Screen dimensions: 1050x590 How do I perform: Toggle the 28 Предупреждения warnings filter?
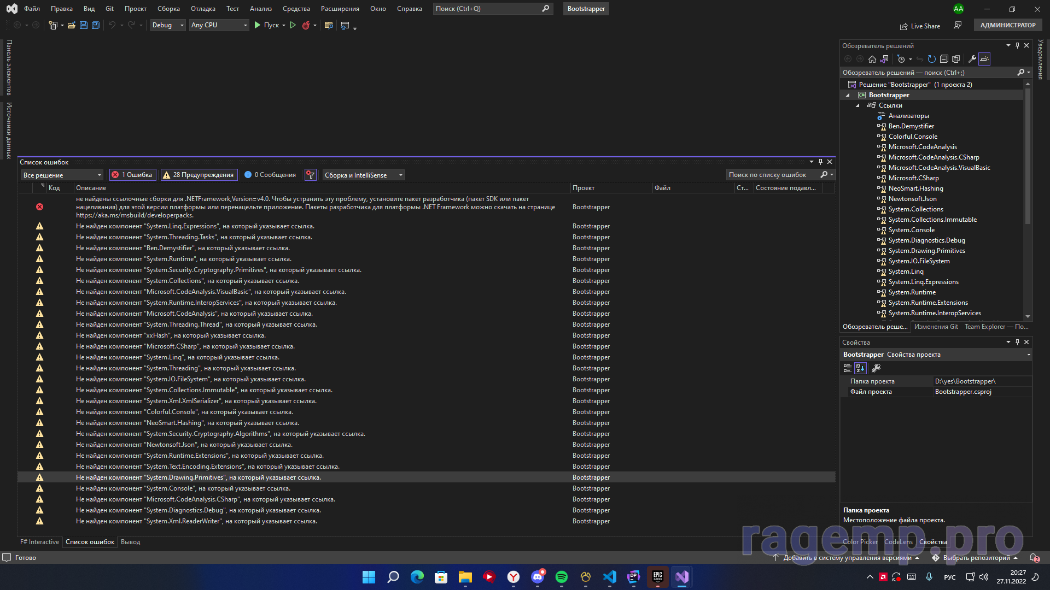pyautogui.click(x=199, y=175)
